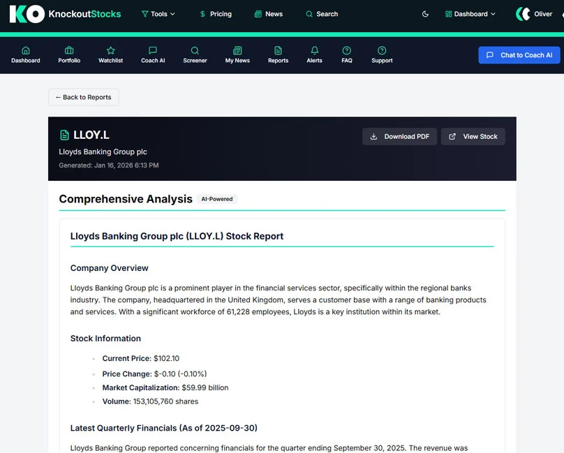The image size is (564, 453).
Task: Select the Reports tab
Action: 278,54
